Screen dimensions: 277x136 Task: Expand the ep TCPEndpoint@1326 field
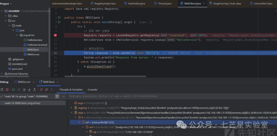[87, 132]
